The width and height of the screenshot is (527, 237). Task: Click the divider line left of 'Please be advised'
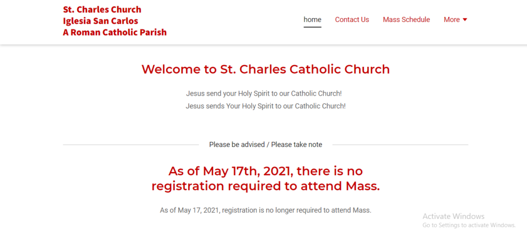pos(131,145)
